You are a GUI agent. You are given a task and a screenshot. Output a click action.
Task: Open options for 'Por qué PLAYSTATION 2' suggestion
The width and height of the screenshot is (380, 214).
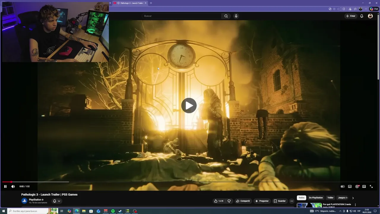click(355, 205)
